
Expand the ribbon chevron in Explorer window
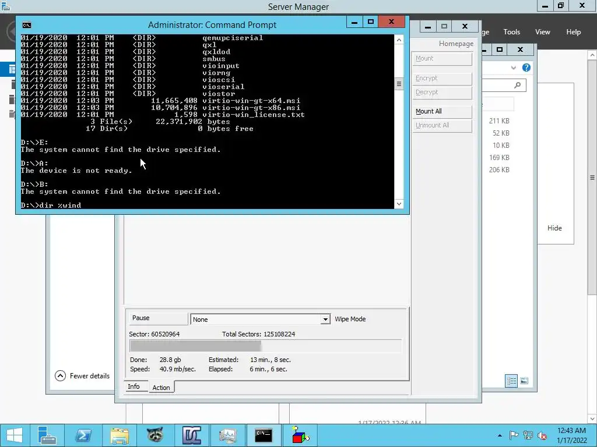point(514,68)
